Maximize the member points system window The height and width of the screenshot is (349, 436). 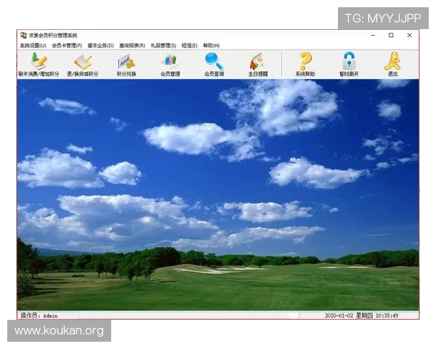tap(391, 36)
